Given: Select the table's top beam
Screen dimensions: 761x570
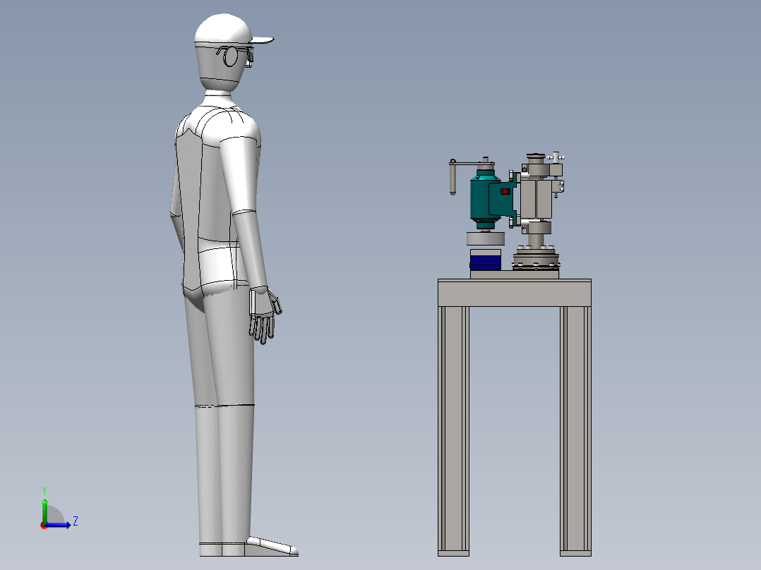Looking at the screenshot, I should pos(515,293).
